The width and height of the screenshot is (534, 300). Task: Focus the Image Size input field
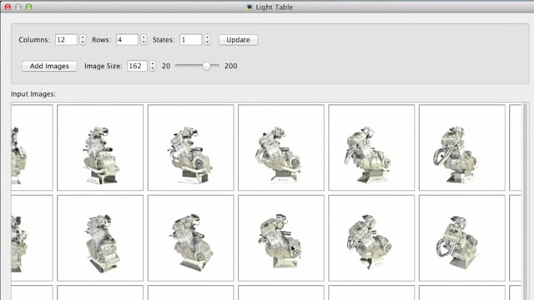click(137, 66)
